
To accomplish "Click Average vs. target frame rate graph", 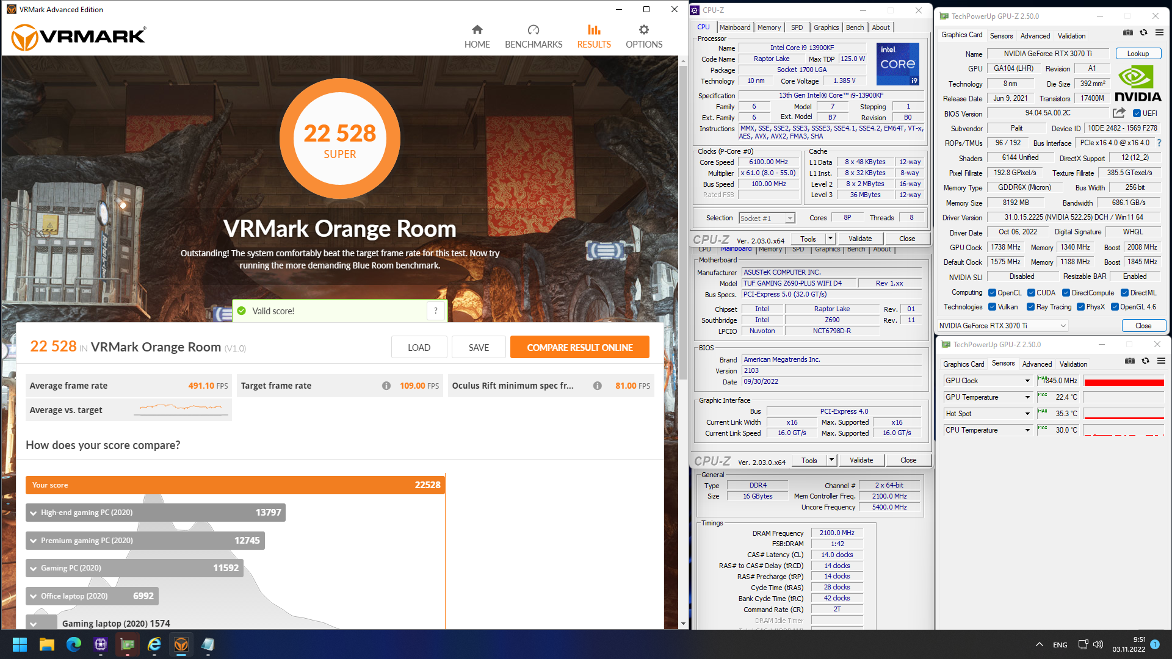I will [x=181, y=409].
